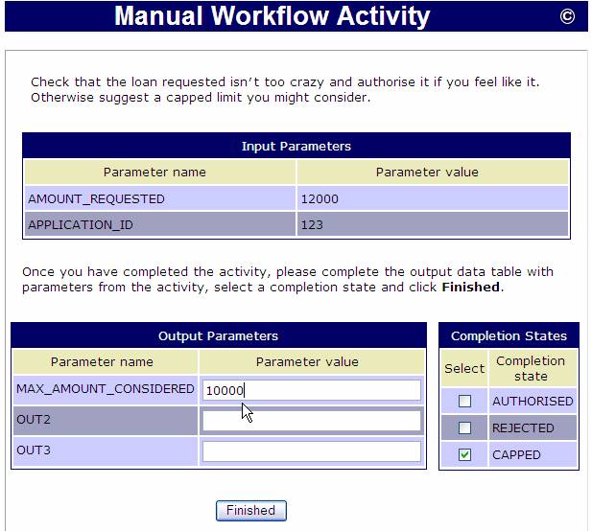592x531 pixels.
Task: Check the AUTHORISED completion state checkbox
Action: click(x=465, y=402)
